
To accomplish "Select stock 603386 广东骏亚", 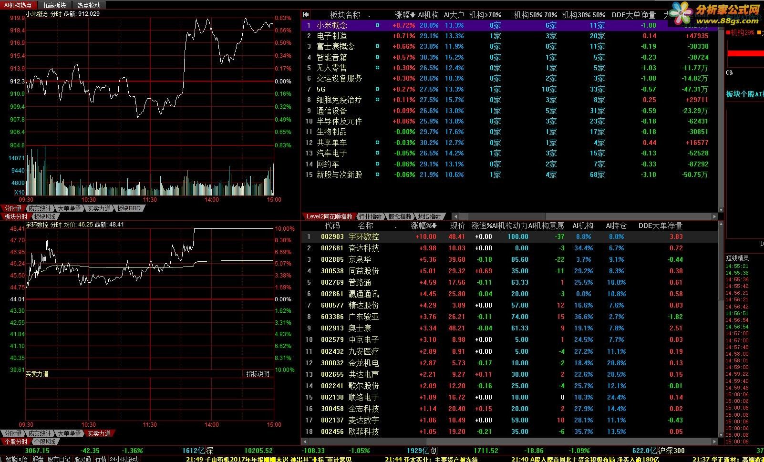I will tap(509, 317).
